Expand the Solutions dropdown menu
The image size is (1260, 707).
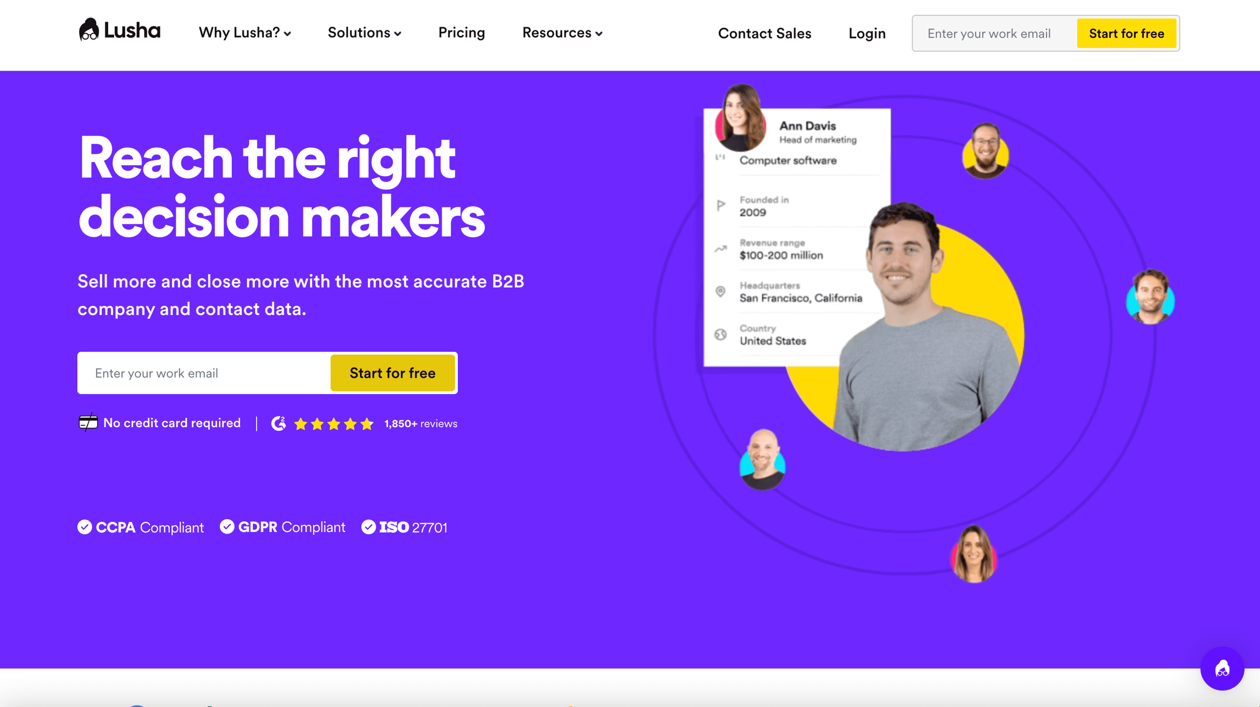[365, 33]
